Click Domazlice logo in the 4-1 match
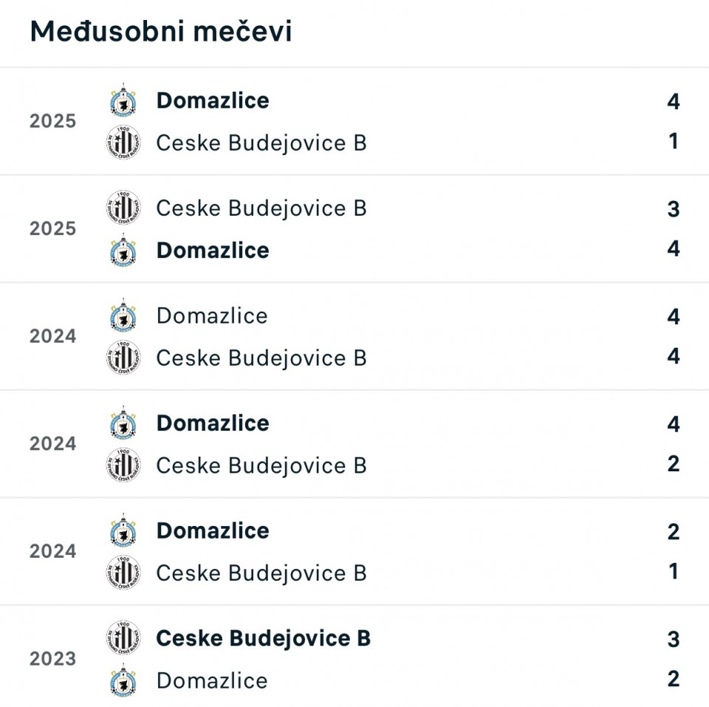 coord(123,100)
